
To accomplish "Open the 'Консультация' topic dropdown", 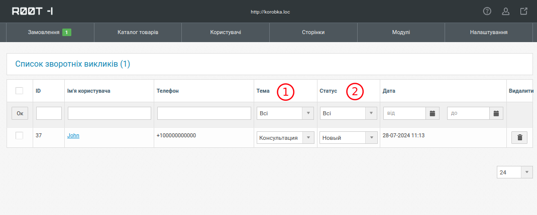I will click(x=285, y=138).
